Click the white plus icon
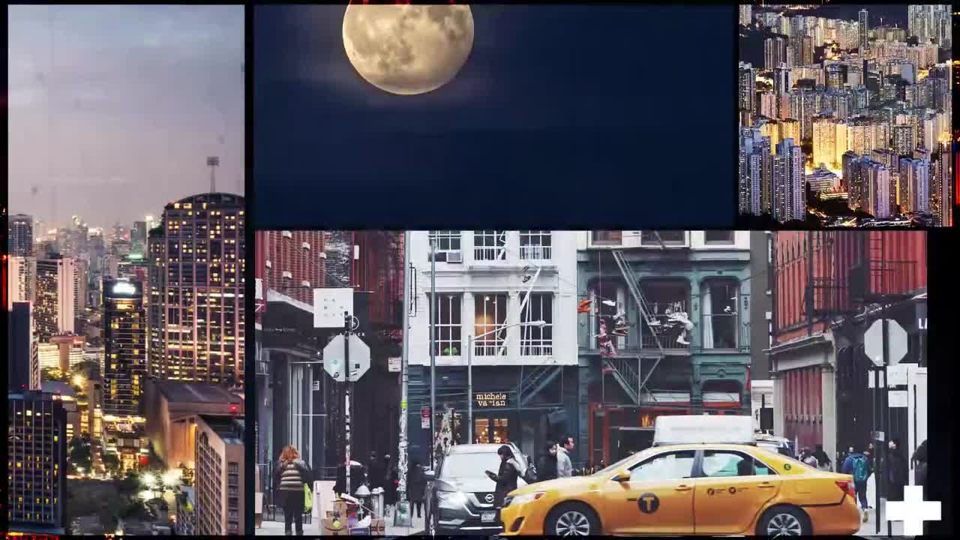This screenshot has width=960, height=540. tap(913, 510)
